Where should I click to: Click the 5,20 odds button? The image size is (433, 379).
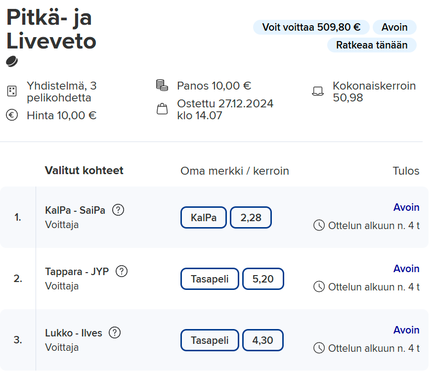coord(263,279)
